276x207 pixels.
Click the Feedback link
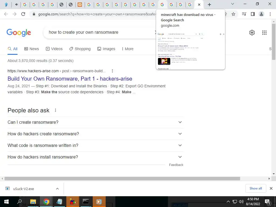pos(176,165)
